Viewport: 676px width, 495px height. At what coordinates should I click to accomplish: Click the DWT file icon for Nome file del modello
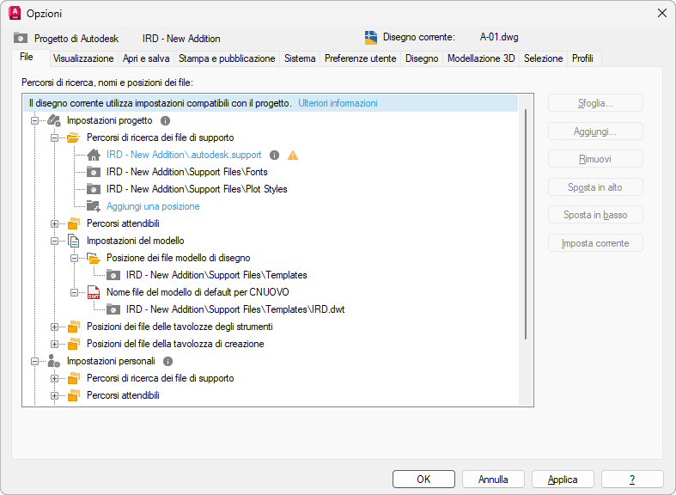click(94, 292)
